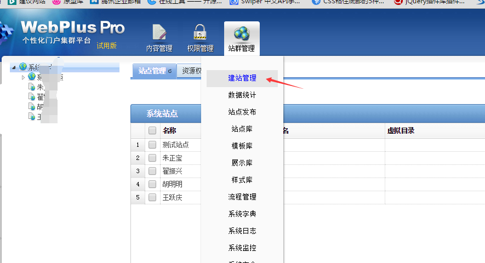
Task: Open the 权限管理 padlock icon
Action: point(200,33)
